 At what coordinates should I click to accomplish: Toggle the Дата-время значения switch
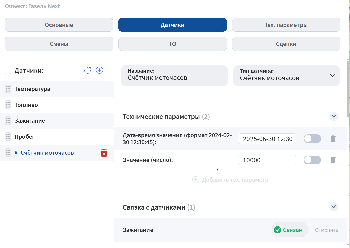tap(312, 139)
